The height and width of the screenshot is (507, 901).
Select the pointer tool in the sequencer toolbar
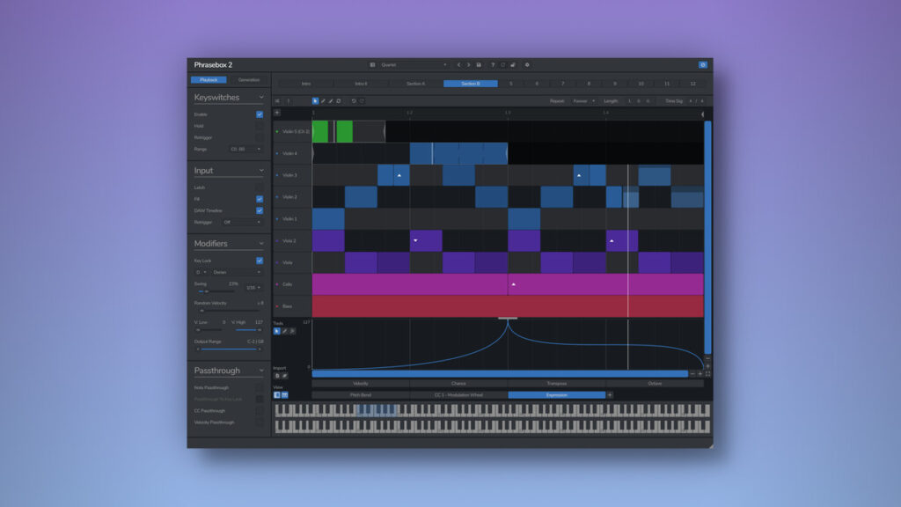pyautogui.click(x=315, y=101)
